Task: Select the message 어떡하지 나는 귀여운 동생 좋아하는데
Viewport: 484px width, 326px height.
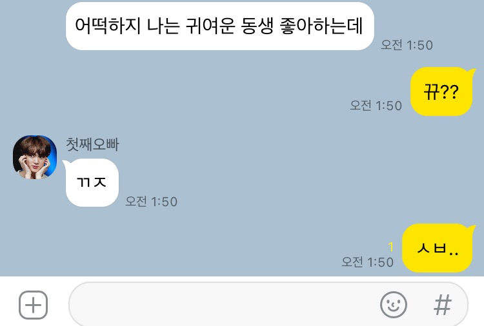Action: click(220, 26)
